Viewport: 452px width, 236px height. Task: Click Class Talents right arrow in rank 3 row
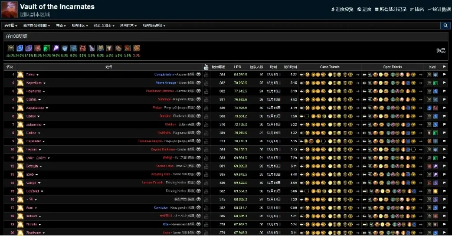pyautogui.click(x=358, y=91)
